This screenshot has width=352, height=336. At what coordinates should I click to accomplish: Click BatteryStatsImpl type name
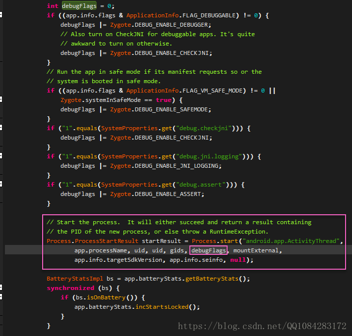(x=75, y=279)
